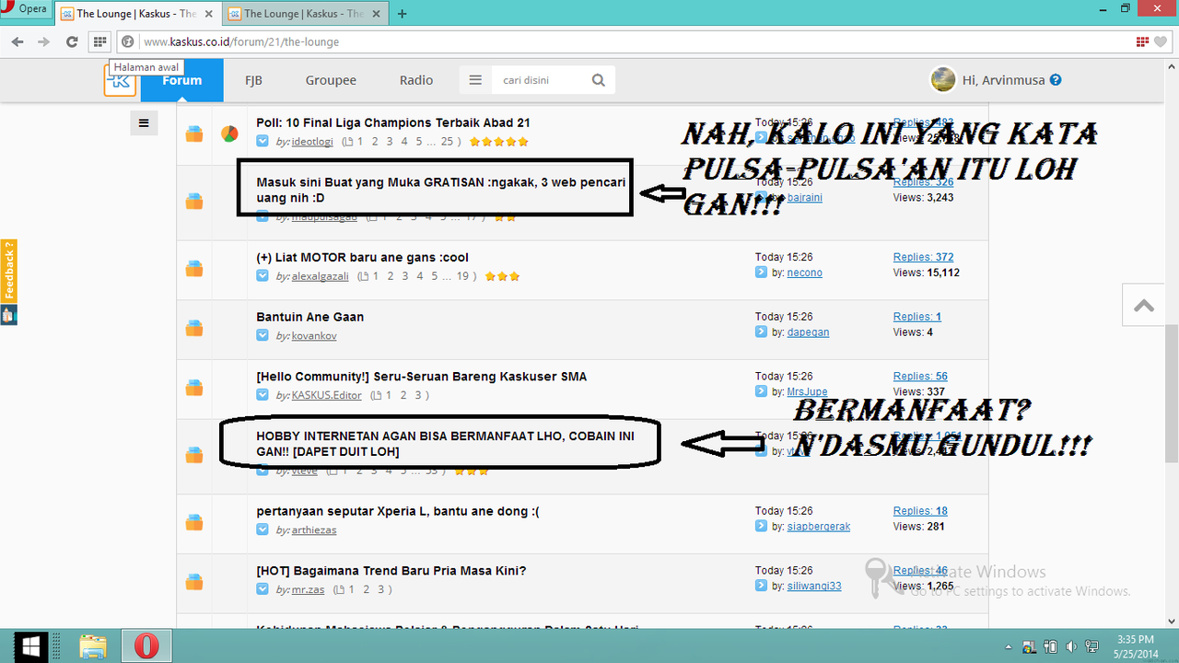Click Replies: 56 link
This screenshot has height=663, width=1179.
pos(920,376)
